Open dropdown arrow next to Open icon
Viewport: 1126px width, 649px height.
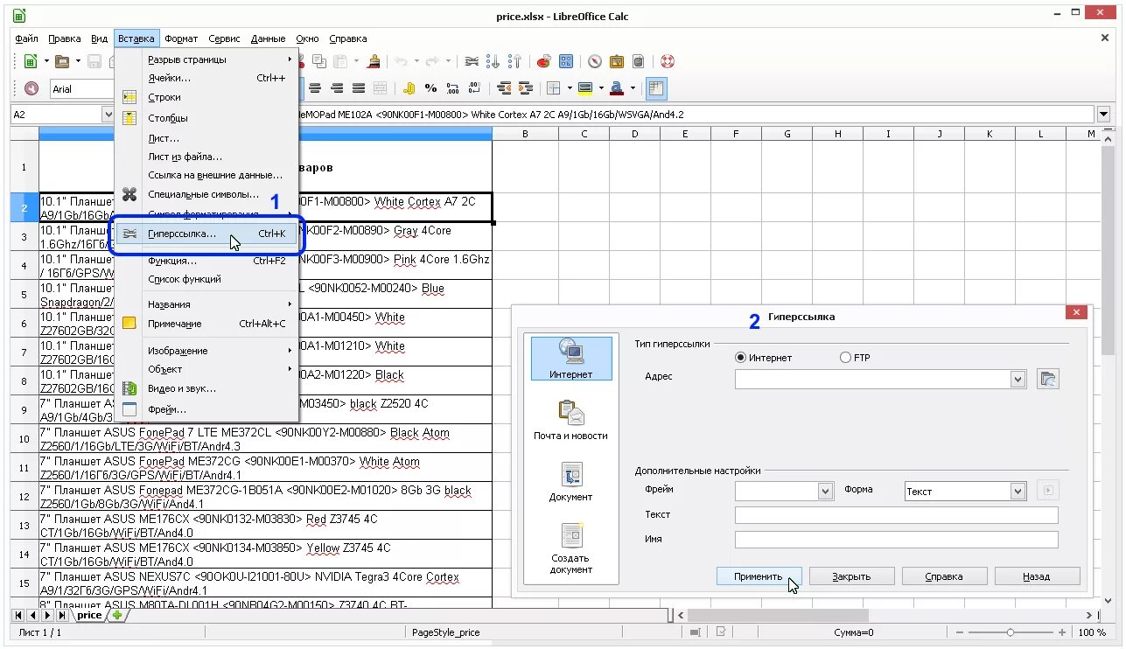(78, 61)
